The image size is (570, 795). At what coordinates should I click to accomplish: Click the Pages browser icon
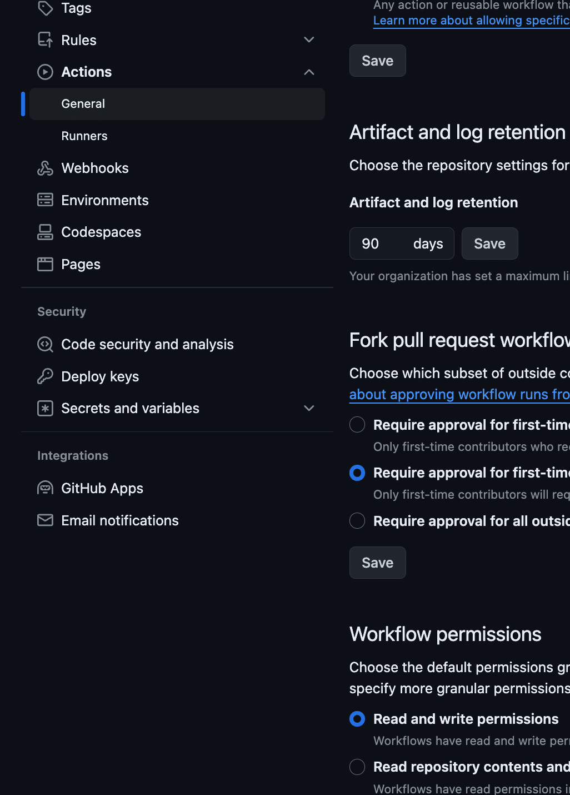click(x=45, y=264)
